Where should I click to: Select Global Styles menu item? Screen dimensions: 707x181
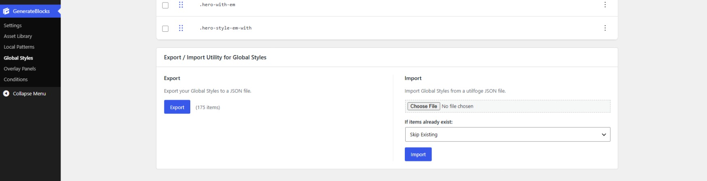coord(18,58)
